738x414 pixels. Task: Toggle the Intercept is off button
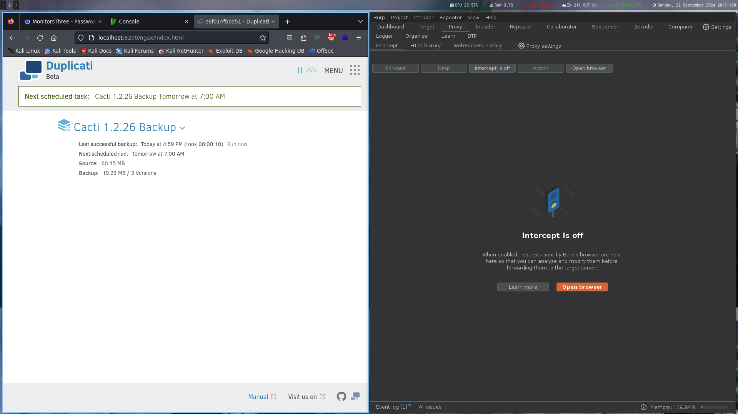[492, 68]
